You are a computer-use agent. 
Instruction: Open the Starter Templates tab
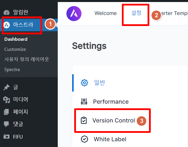(x=174, y=13)
